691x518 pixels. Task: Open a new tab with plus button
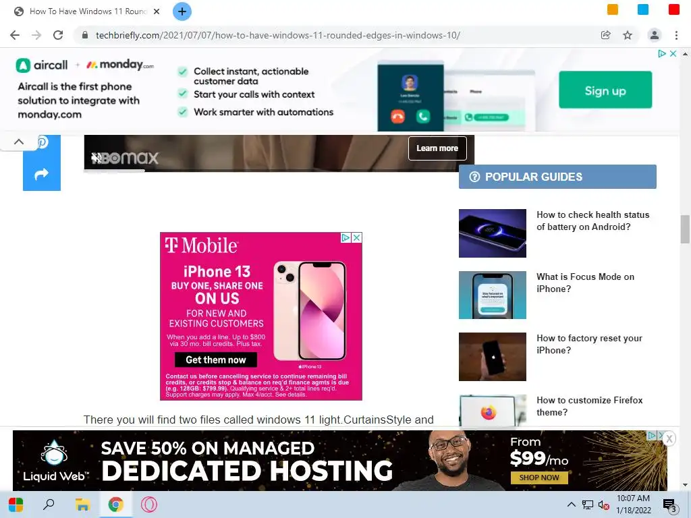(182, 11)
